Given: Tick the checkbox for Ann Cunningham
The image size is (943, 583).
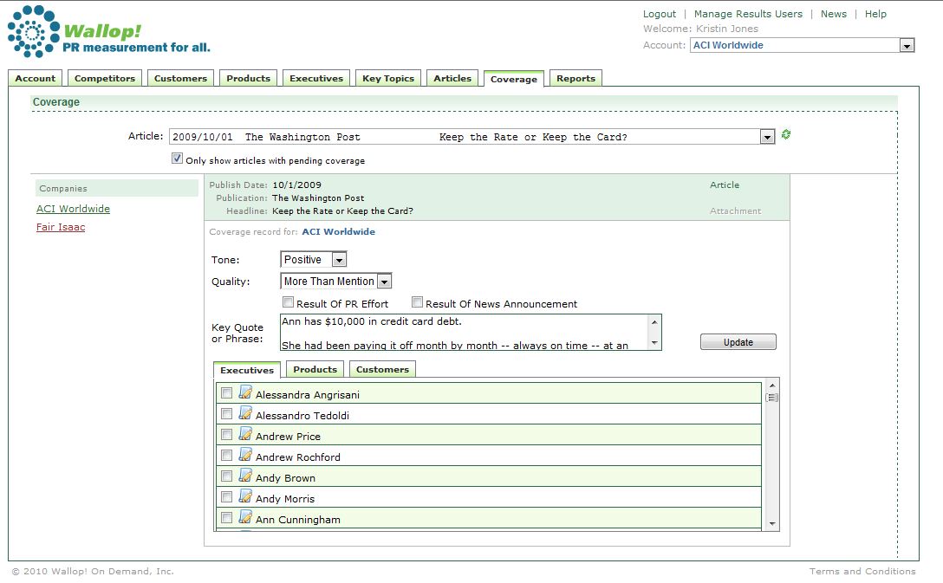Looking at the screenshot, I should coord(227,518).
